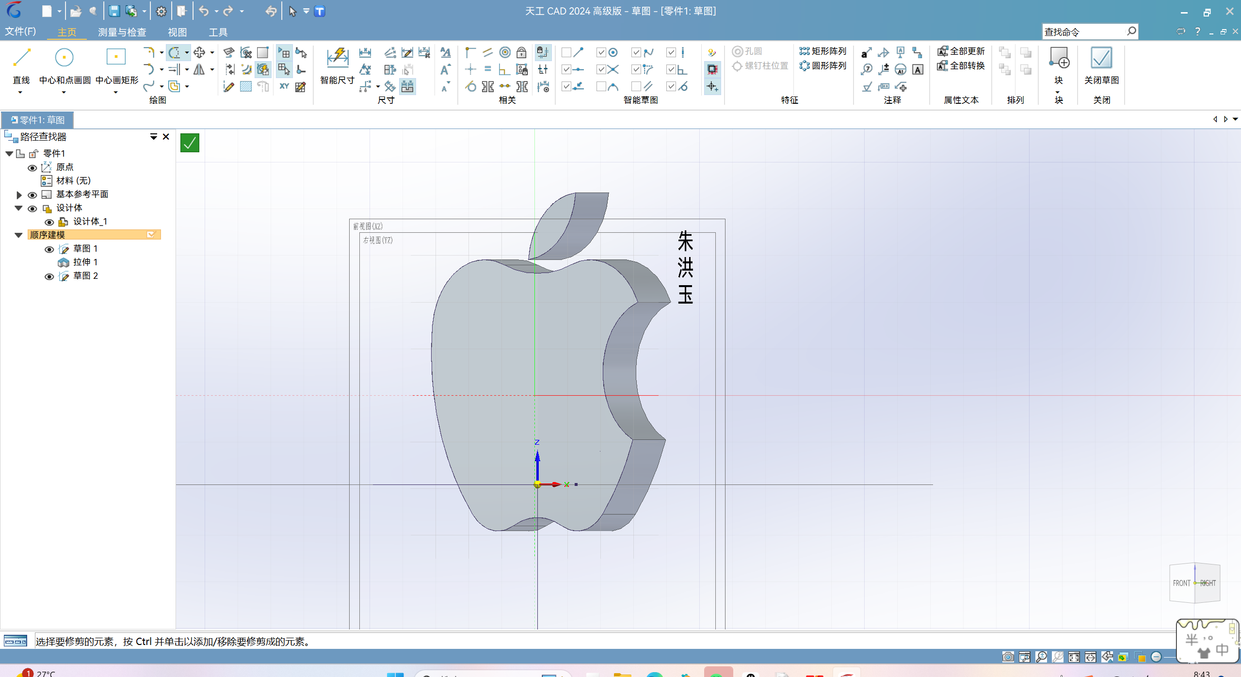Select the 中心和点画圆 circle tool

tap(64, 66)
